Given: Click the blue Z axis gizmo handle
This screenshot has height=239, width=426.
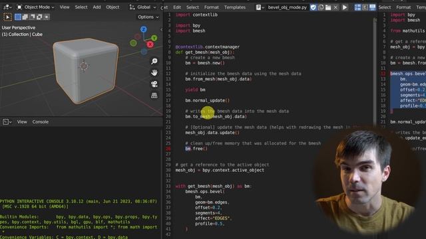Looking at the screenshot, I should tap(144, 29).
